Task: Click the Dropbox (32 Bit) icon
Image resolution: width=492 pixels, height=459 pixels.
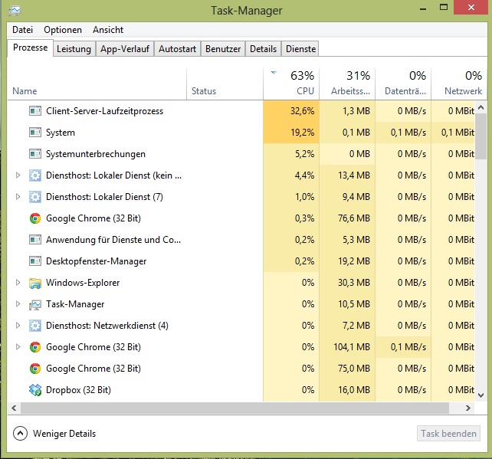Action: click(35, 390)
